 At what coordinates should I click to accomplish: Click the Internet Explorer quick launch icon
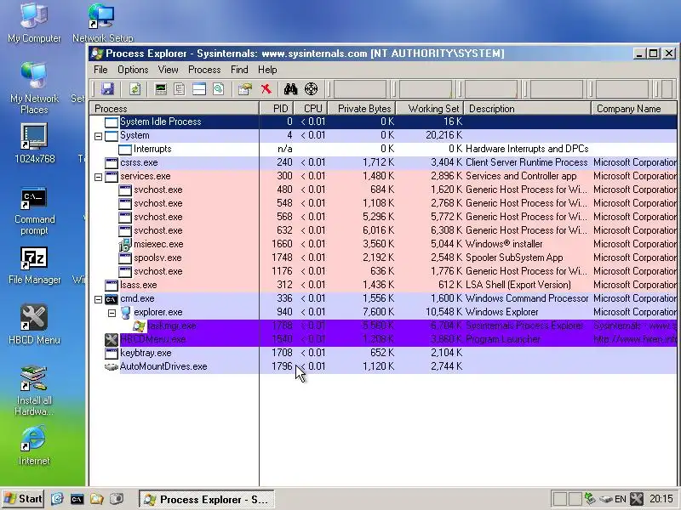[57, 499]
